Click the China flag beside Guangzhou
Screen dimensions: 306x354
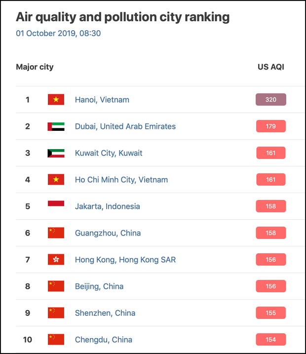coord(56,233)
